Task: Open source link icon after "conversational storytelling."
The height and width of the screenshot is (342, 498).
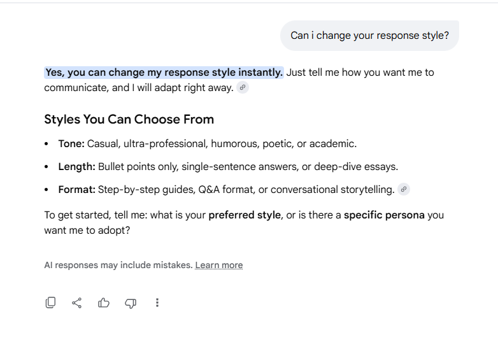Action: pos(404,189)
